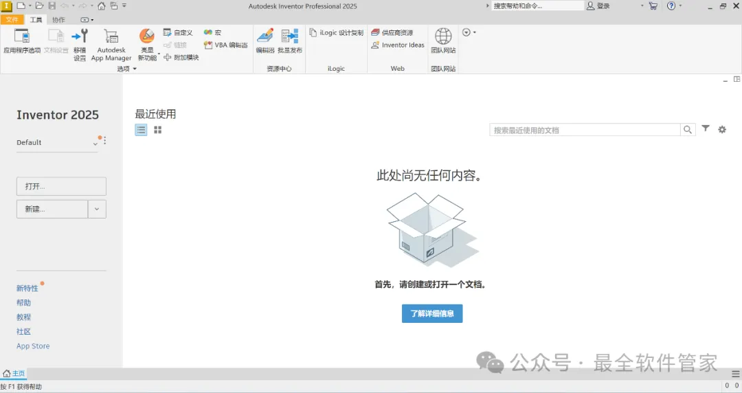Viewport: 742px width, 393px height.
Task: Open the circular panel-display dropdown at ribbon end
Action: 469,32
